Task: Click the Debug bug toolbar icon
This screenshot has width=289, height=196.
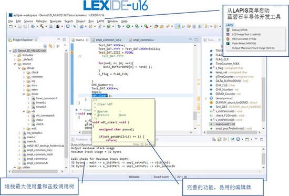Action: 119,27
